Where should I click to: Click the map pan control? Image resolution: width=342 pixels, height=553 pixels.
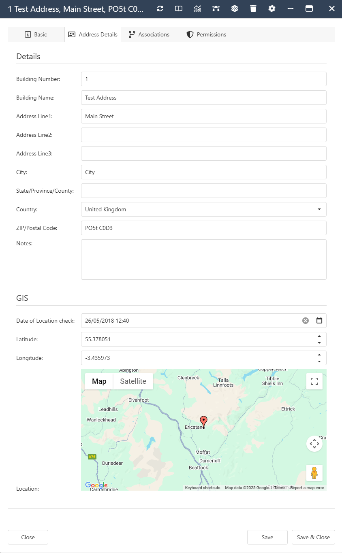tap(314, 444)
